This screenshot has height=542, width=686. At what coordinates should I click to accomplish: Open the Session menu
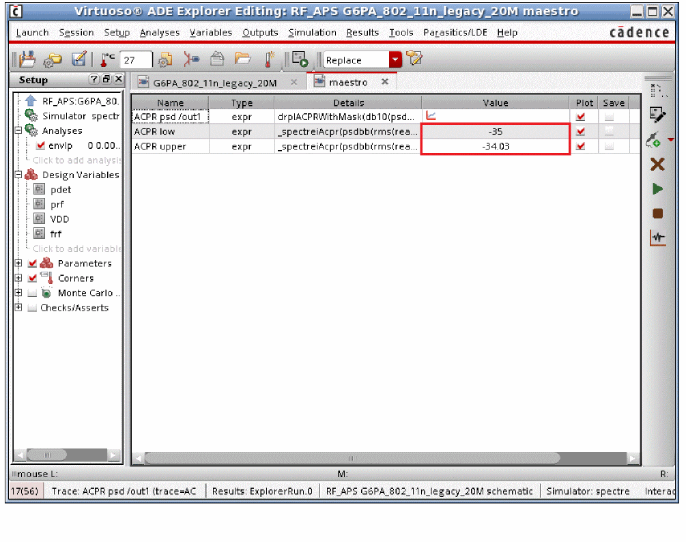(x=76, y=32)
